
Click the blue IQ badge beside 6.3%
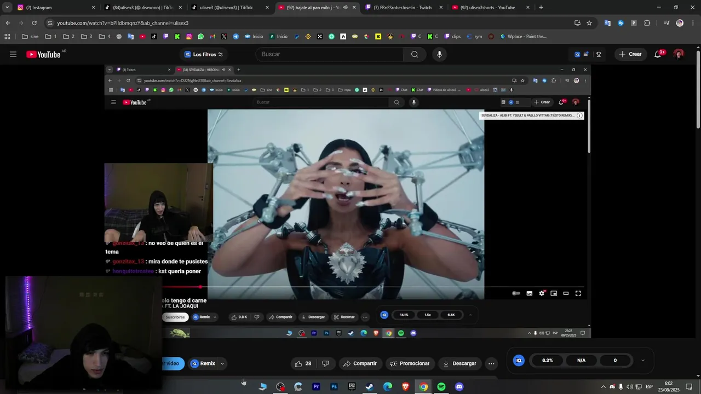pos(519,360)
